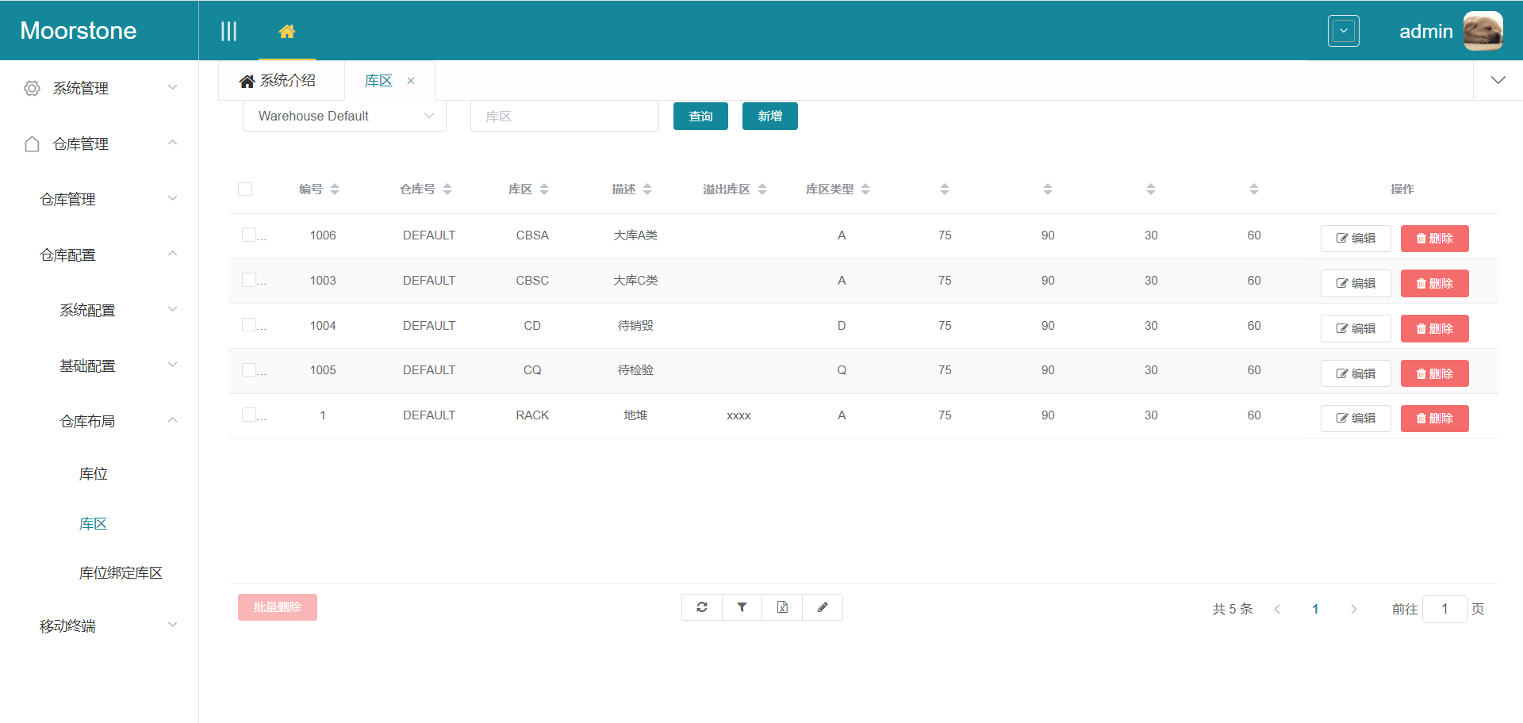Close the 库区 tab
The height and width of the screenshot is (723, 1523).
(x=411, y=81)
